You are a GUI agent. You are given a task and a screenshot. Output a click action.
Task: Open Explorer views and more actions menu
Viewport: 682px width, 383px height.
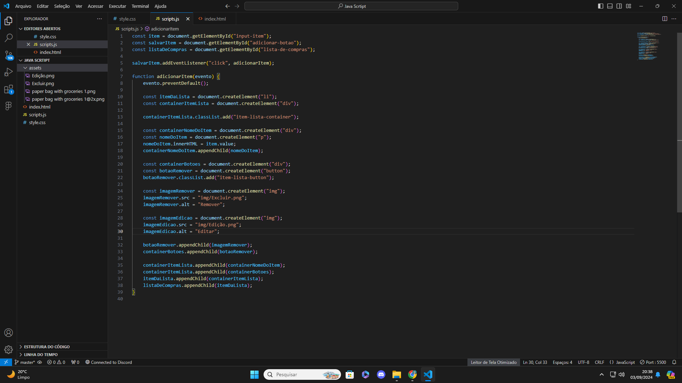click(99, 19)
